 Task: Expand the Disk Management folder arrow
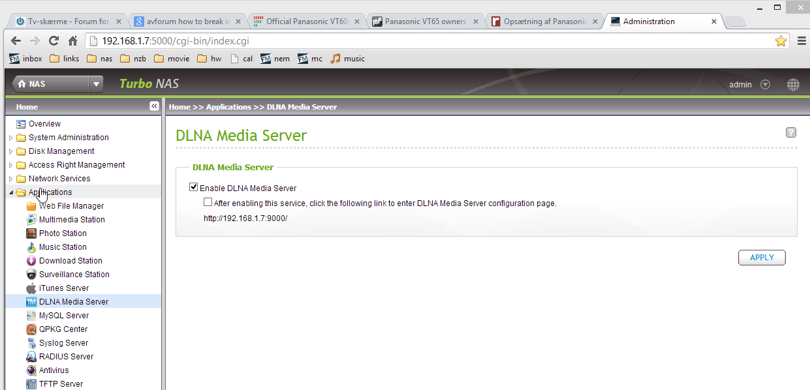pos(10,151)
